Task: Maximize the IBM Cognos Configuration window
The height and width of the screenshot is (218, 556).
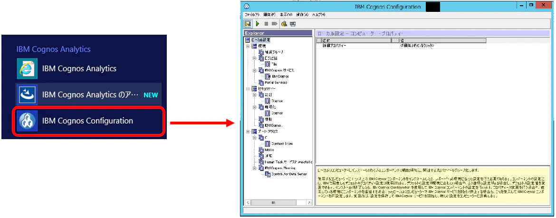Action: click(531, 5)
